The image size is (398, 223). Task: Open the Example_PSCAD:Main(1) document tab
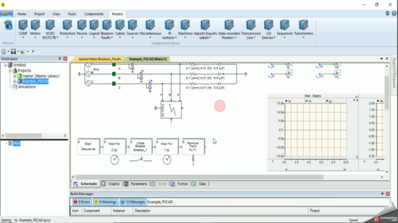pyautogui.click(x=148, y=59)
